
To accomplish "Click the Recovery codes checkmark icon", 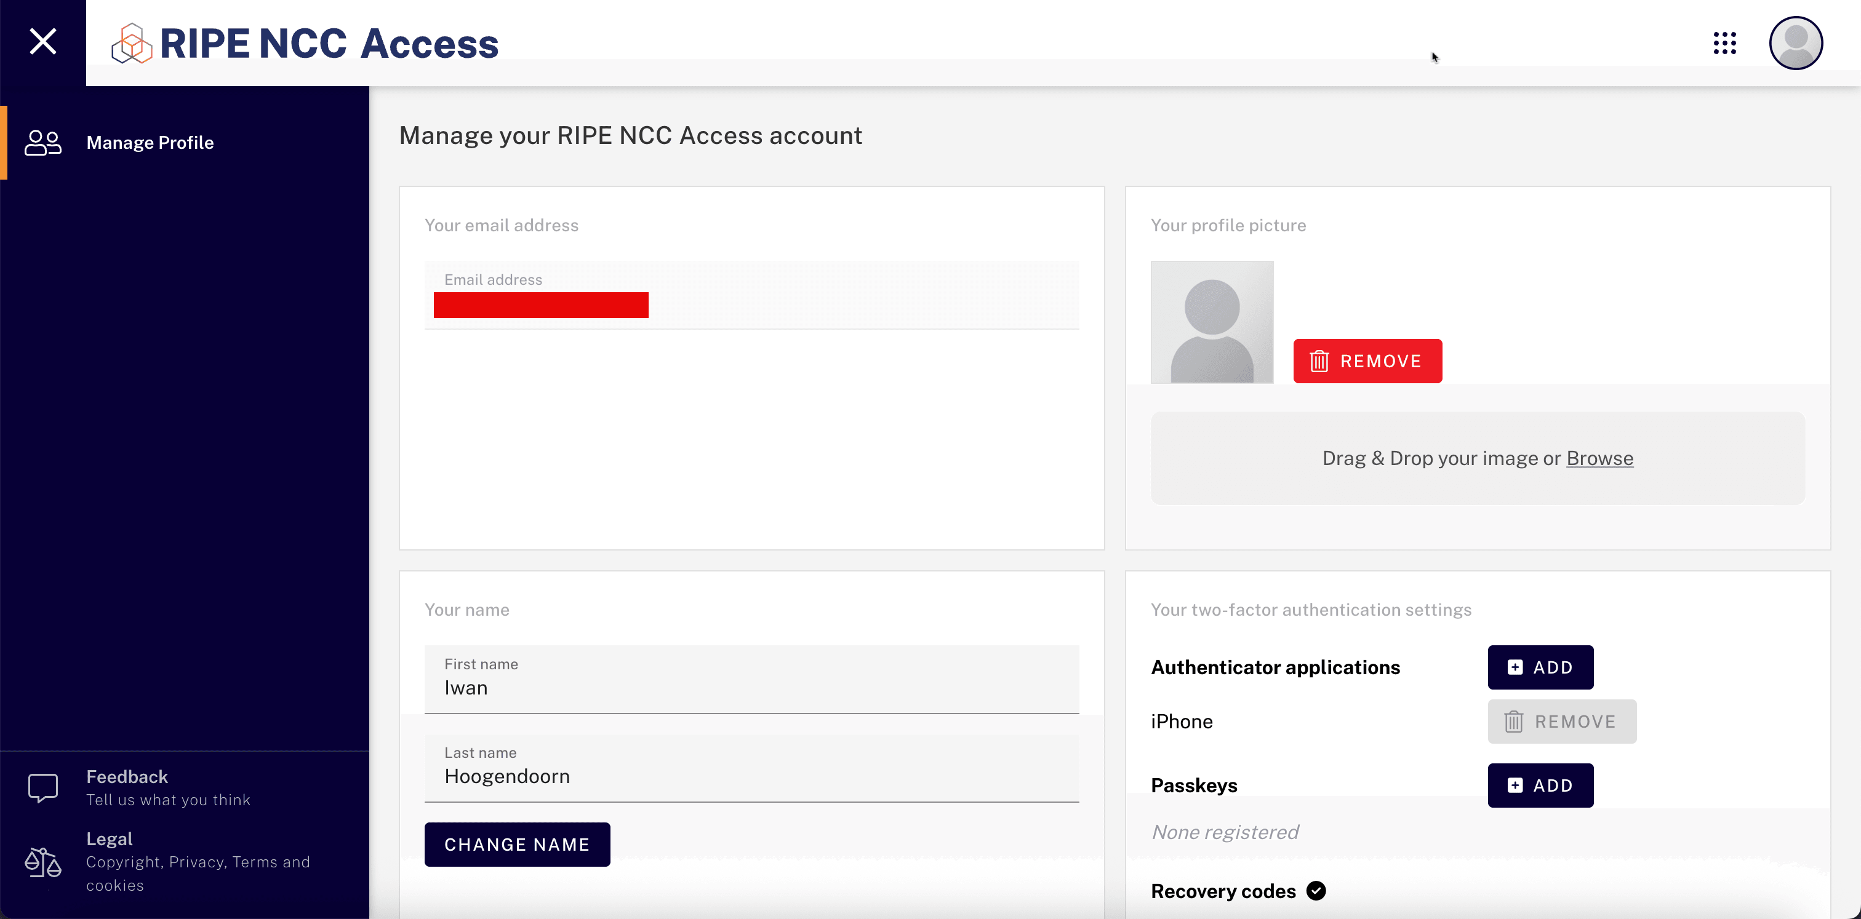I will tap(1316, 891).
